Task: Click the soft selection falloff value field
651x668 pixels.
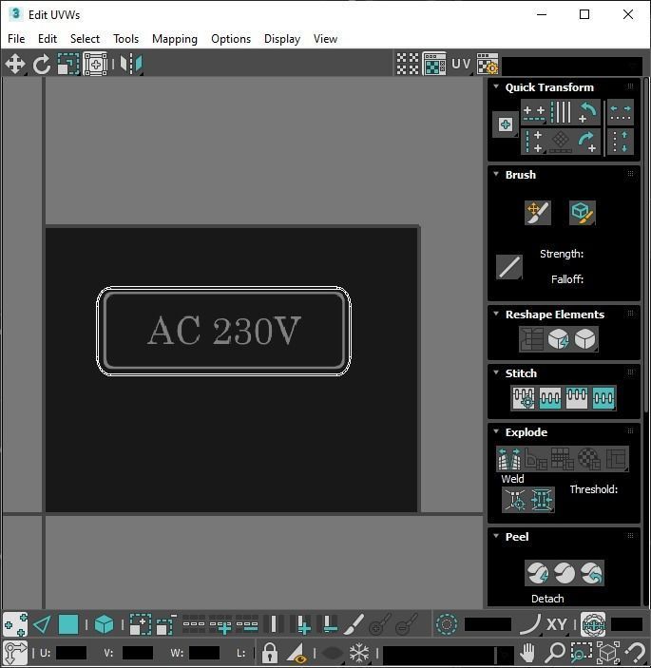Action: (488, 624)
